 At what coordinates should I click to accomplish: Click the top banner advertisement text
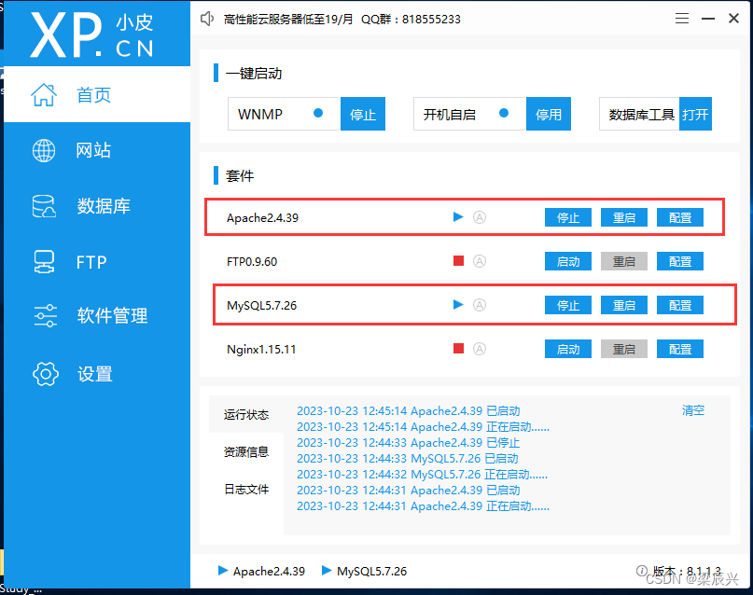click(342, 20)
